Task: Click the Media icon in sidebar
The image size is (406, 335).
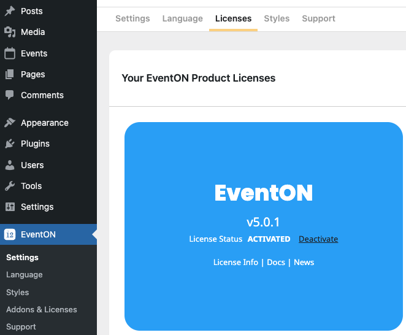Action: point(10,32)
